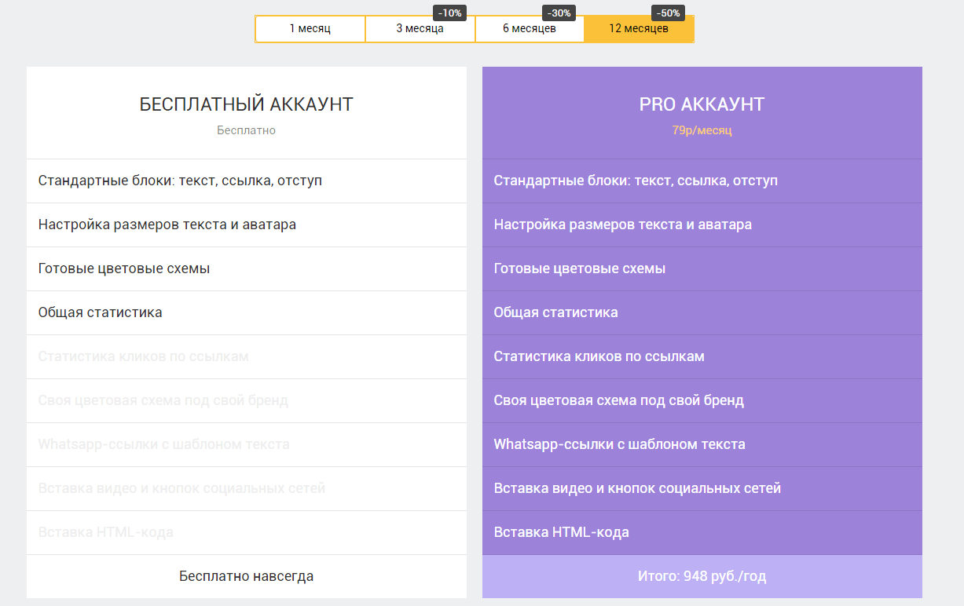The height and width of the screenshot is (606, 964).
Task: Select the 1 месяц billing period
Action: (310, 29)
